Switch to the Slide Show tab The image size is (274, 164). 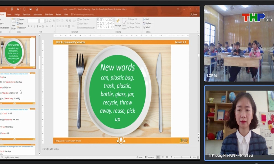[x=49, y=15]
